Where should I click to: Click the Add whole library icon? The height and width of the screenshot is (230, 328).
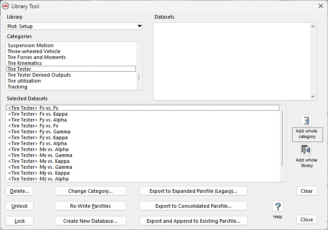coord(307,150)
